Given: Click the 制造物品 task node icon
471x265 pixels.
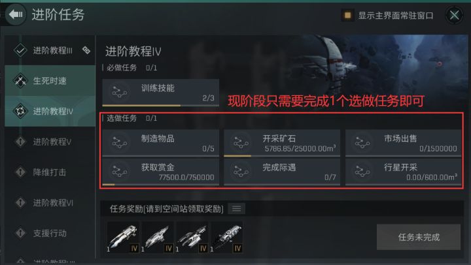Looking at the screenshot, I should pyautogui.click(x=119, y=142).
